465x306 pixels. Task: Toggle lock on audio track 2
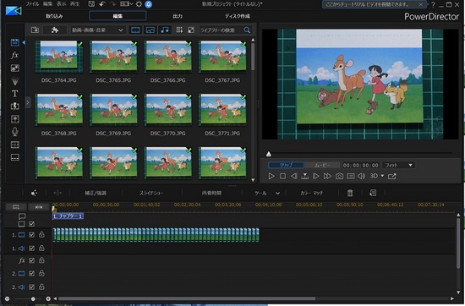tap(41, 287)
